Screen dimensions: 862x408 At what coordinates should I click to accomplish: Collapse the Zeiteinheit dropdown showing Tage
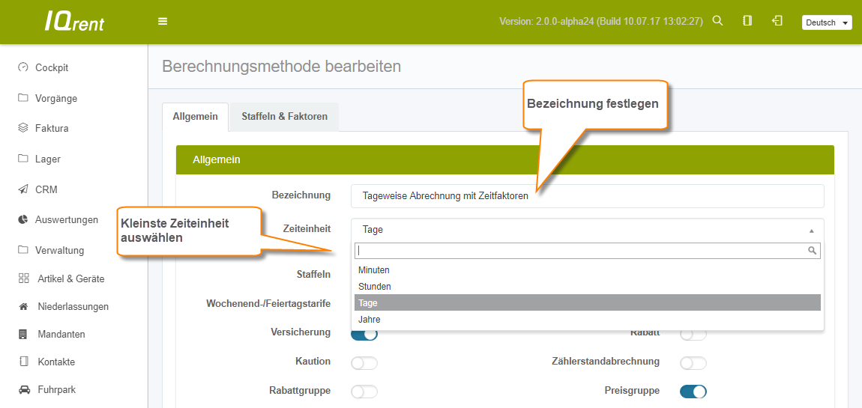tap(587, 230)
